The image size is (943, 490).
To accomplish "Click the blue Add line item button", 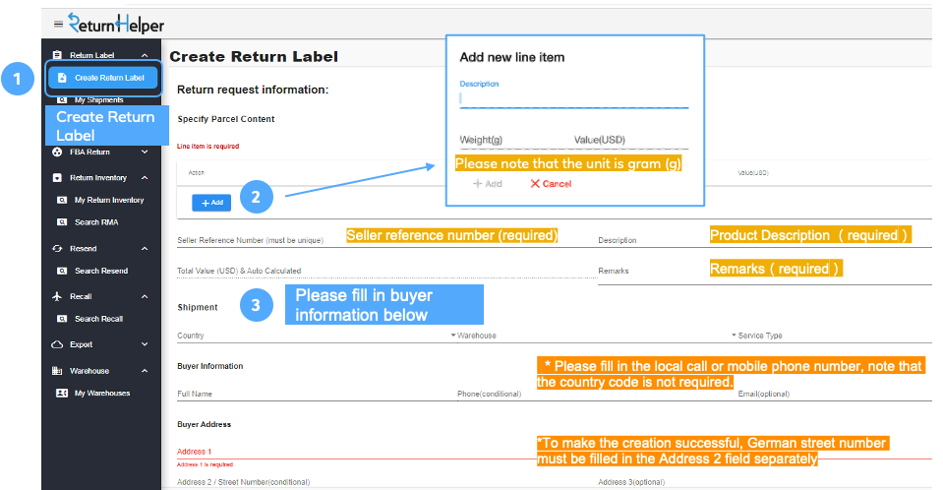I will pyautogui.click(x=211, y=203).
